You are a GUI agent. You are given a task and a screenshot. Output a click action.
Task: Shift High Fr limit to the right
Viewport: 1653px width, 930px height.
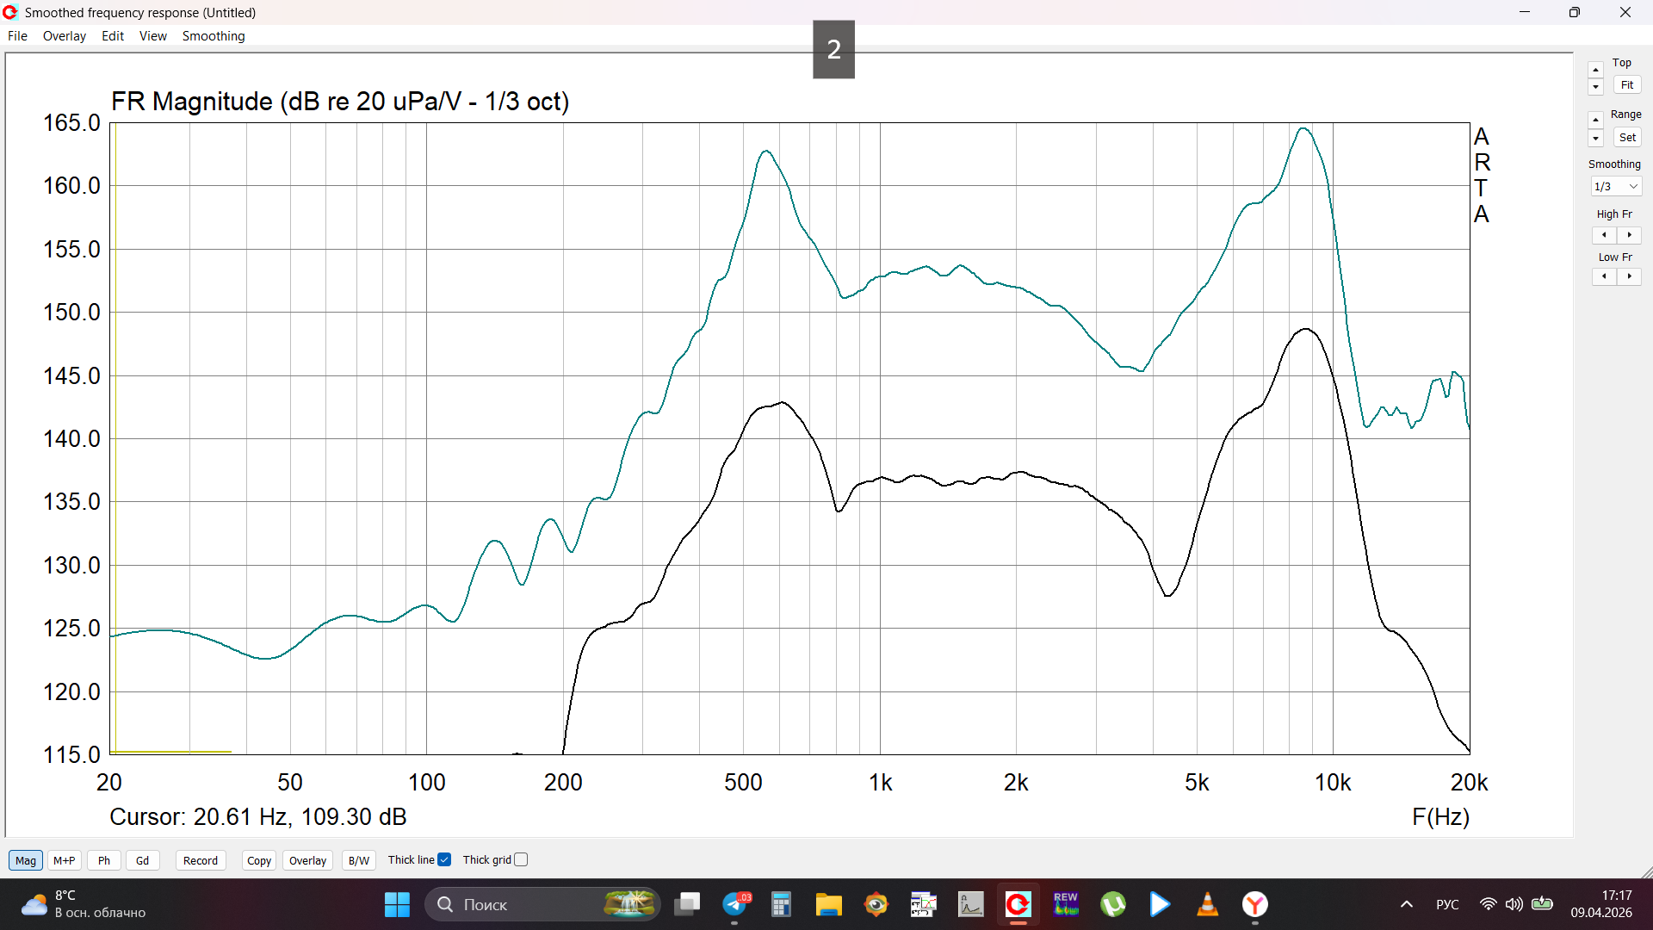coord(1629,235)
